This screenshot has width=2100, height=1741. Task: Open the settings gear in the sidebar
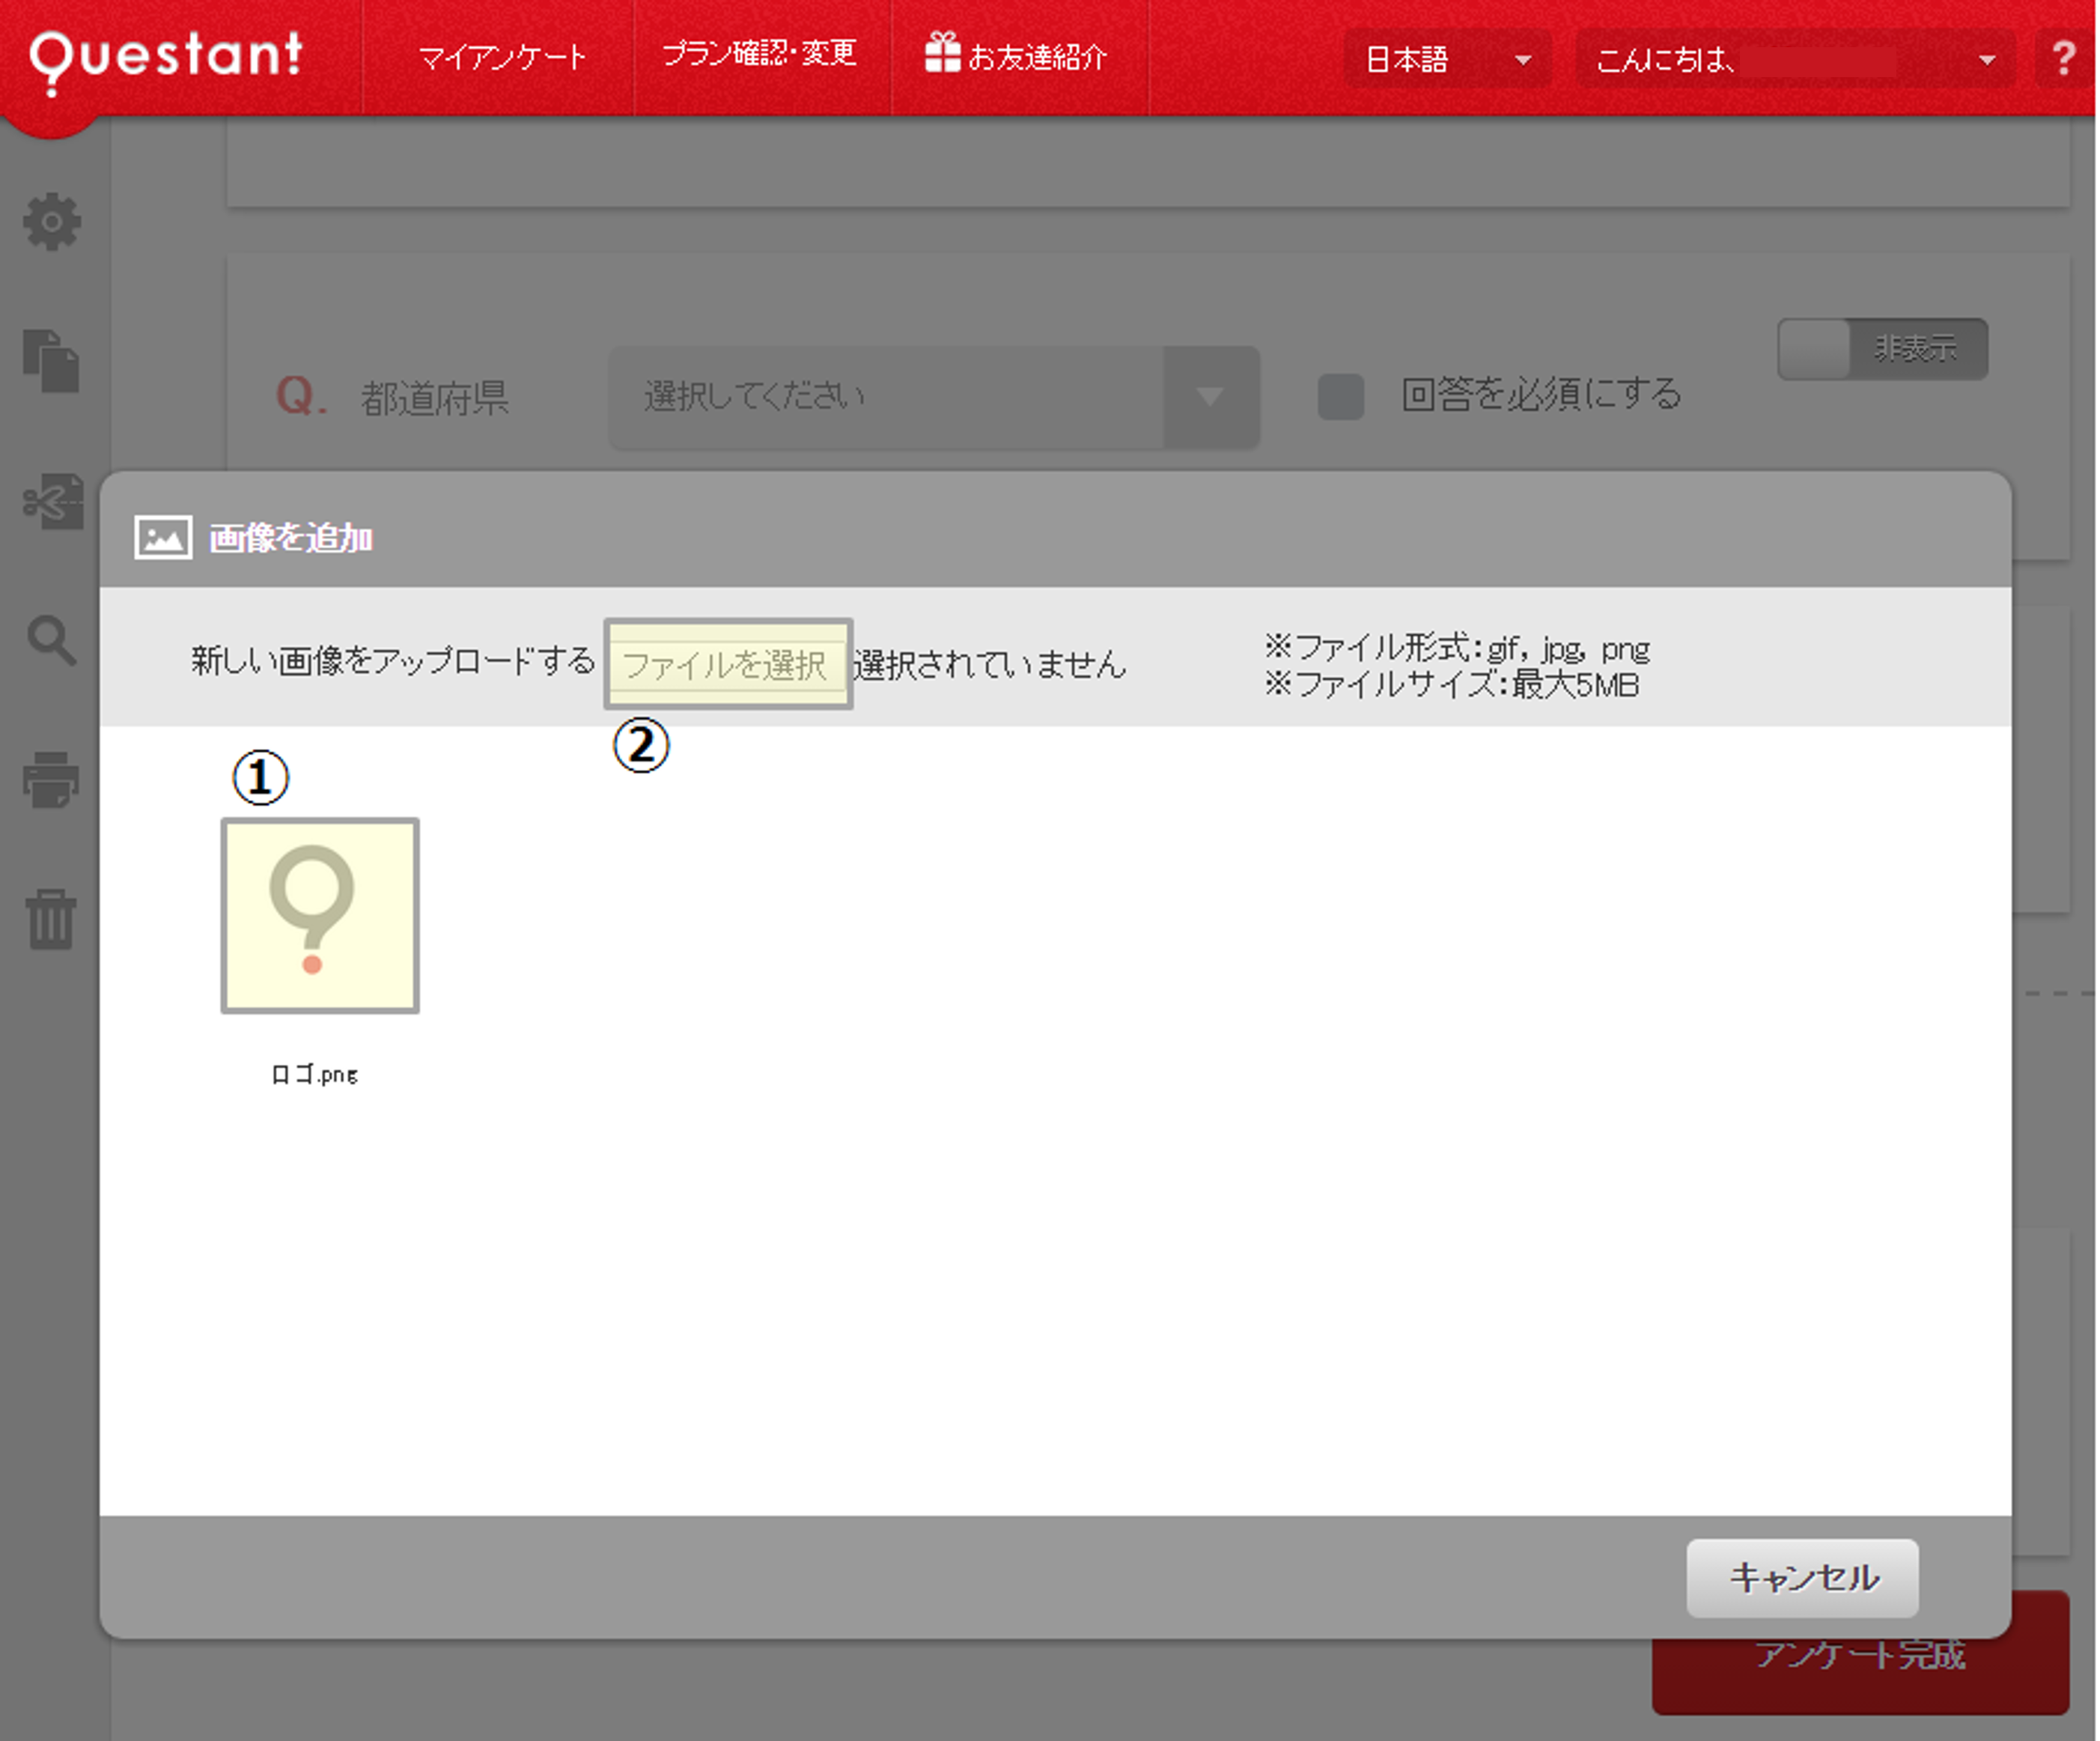click(x=52, y=222)
